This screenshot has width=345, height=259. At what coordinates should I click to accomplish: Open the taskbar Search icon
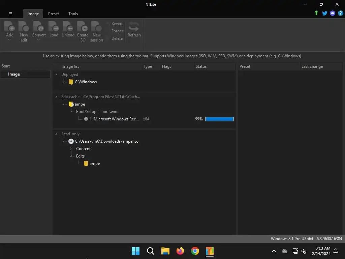click(151, 251)
